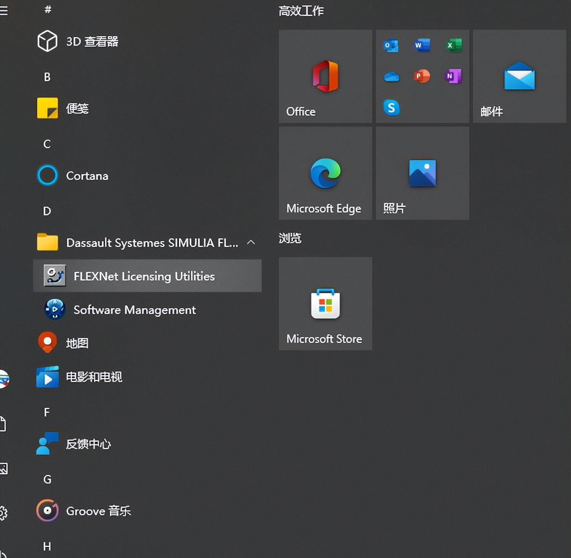Start Skype from the tile group
Image resolution: width=571 pixels, height=558 pixels.
(391, 108)
